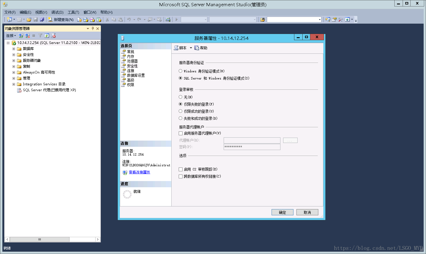Image resolution: width=426 pixels, height=254 pixels.
Task: Open the 脚本 dropdown arrow
Action: [x=191, y=48]
